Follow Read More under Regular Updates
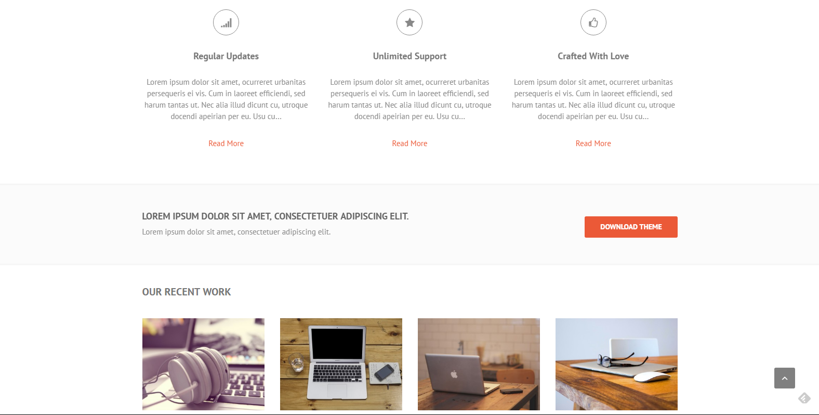Image resolution: width=819 pixels, height=415 pixels. 226,144
